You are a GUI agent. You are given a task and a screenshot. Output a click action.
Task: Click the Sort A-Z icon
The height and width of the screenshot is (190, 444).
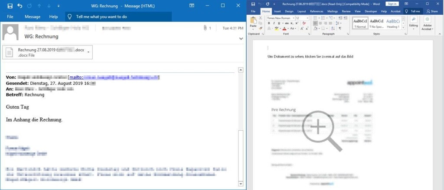[x=333, y=29]
